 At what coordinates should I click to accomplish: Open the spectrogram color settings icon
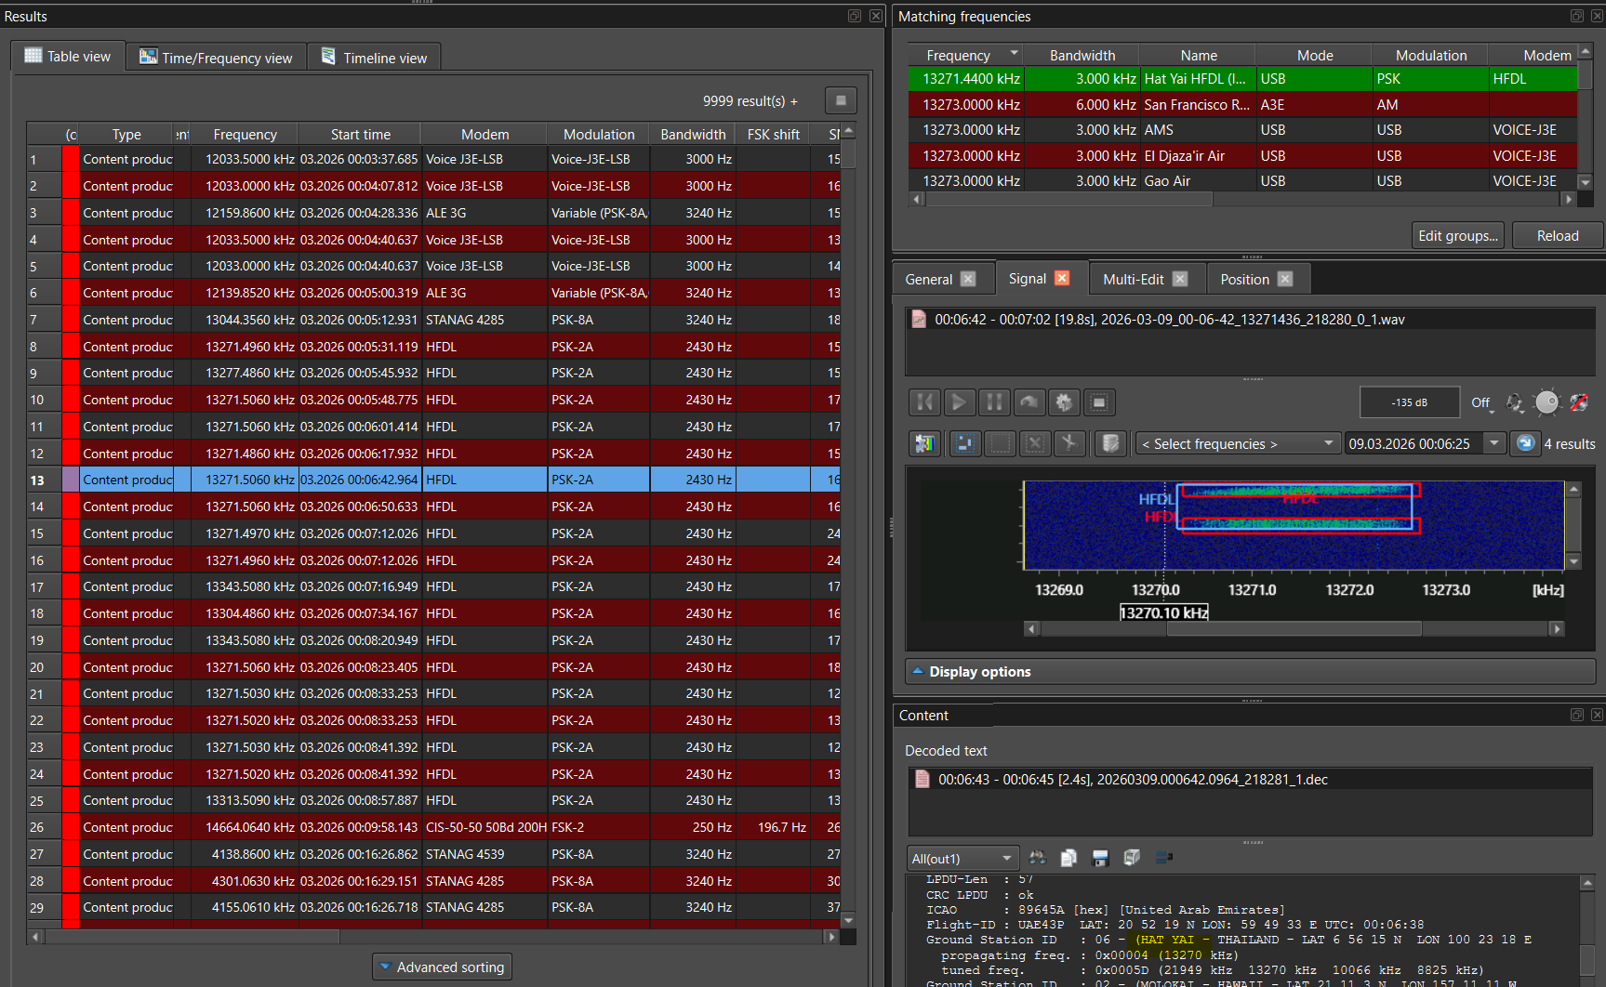(923, 443)
